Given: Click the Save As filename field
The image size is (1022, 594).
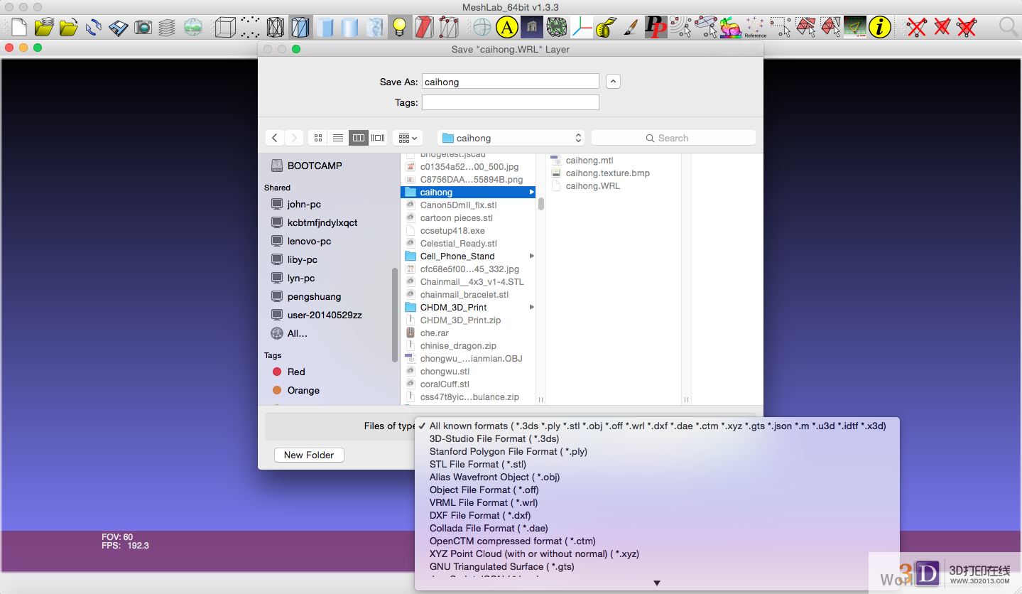Looking at the screenshot, I should click(x=510, y=82).
